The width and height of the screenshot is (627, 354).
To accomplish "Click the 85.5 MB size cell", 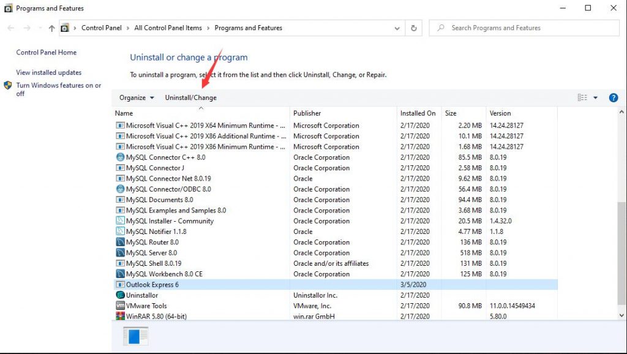I will tap(470, 157).
